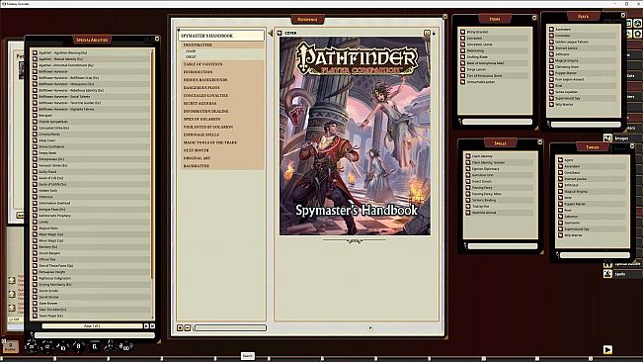Open the Singing Blade item link icon
The width and height of the screenshot is (643, 362).
pyautogui.click(x=463, y=57)
